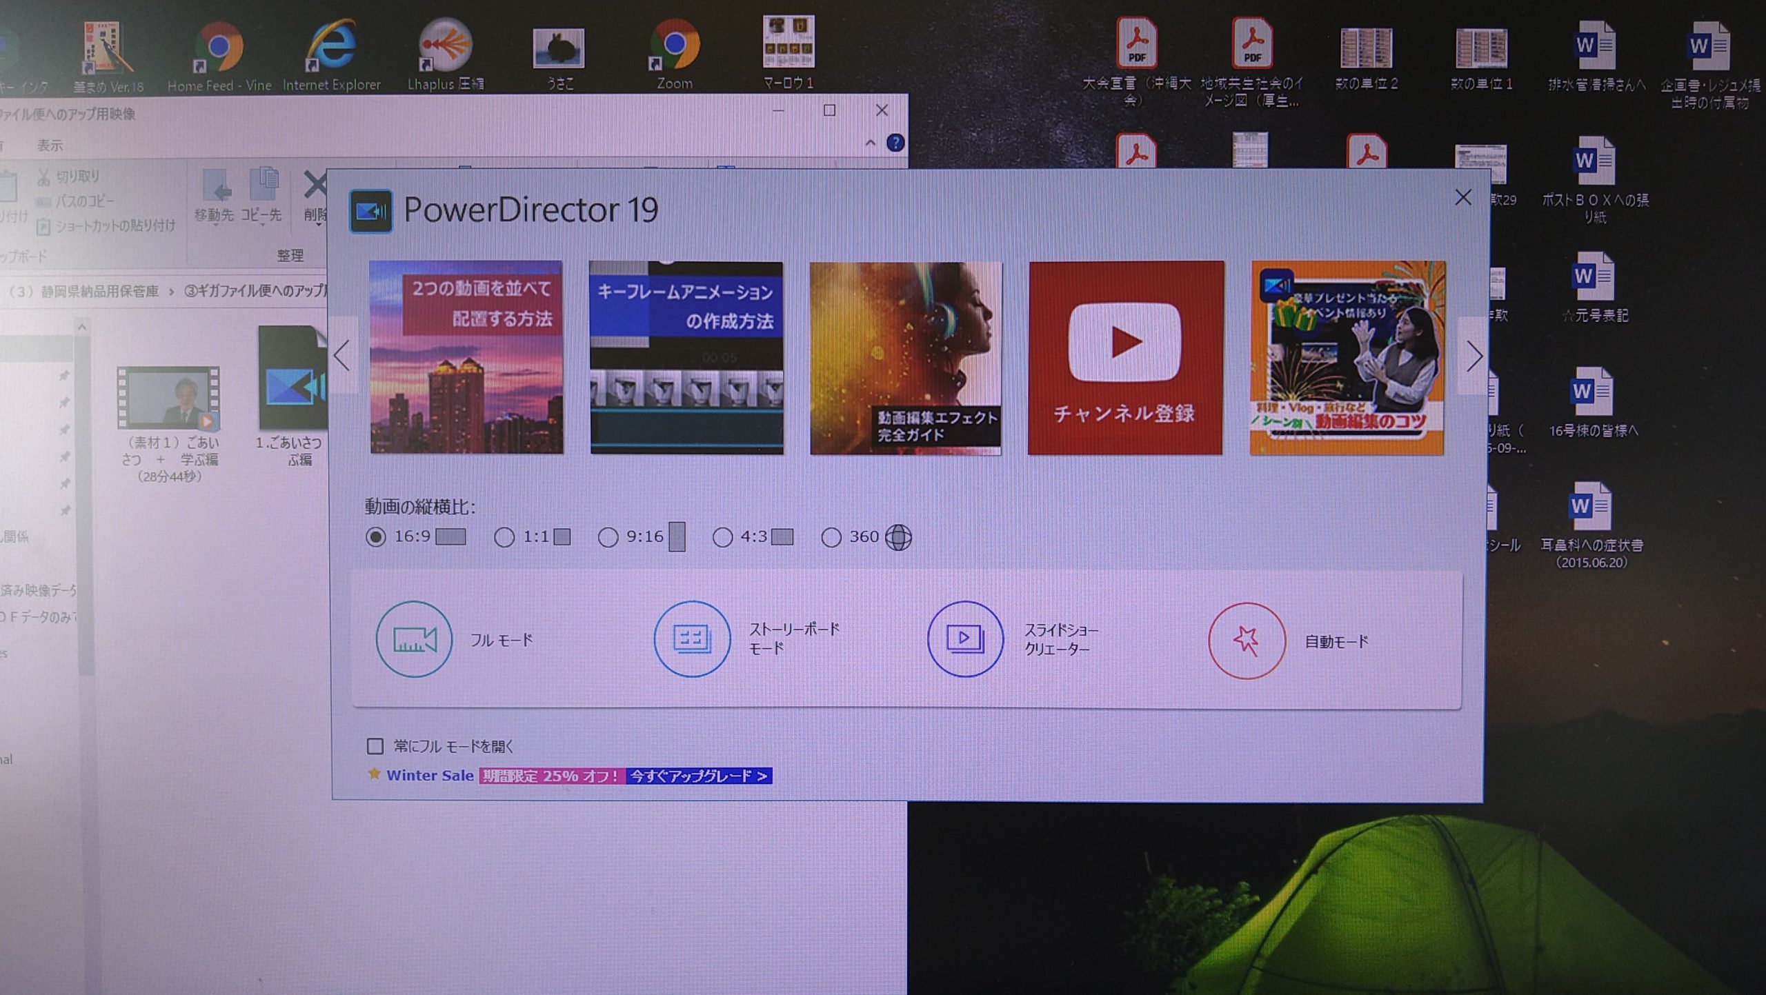Open 動画編集エフェクト完全ガイド thumbnail
The image size is (1766, 995).
point(906,358)
